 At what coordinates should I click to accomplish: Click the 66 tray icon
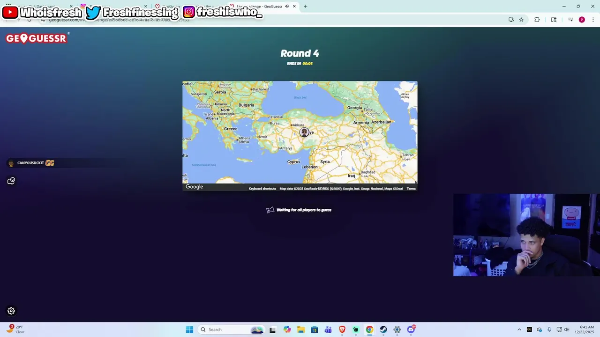(529, 330)
